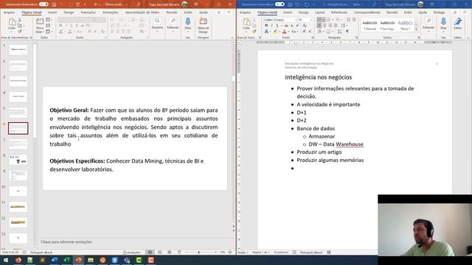The image size is (472, 265).
Task: Click notes field "Clique para adicionar anotações"
Action: (66, 242)
